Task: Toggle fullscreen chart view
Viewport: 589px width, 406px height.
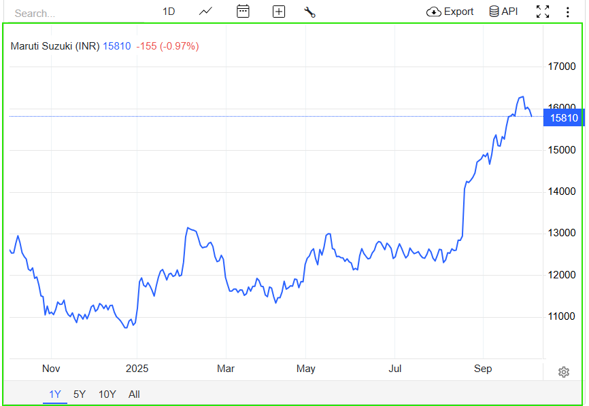Action: tap(543, 12)
